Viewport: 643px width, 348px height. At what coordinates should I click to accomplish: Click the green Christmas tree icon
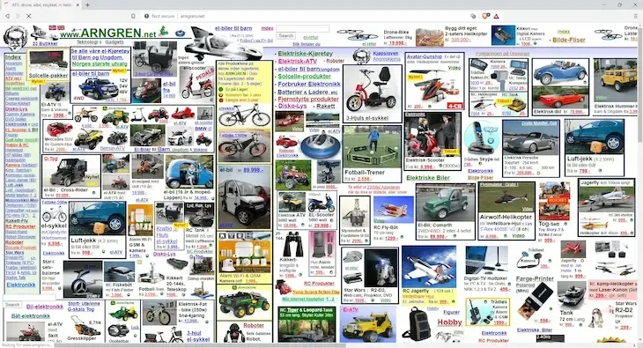coord(164,31)
